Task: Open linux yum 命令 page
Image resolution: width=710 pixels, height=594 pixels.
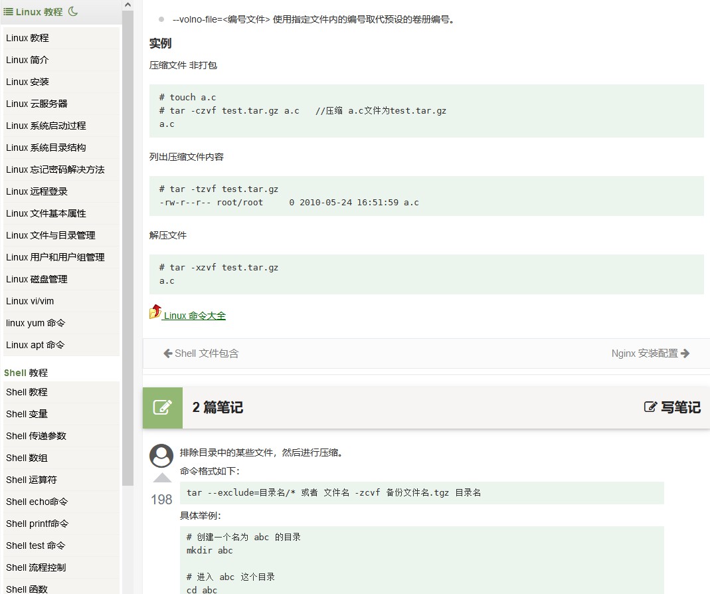Action: pos(62,323)
